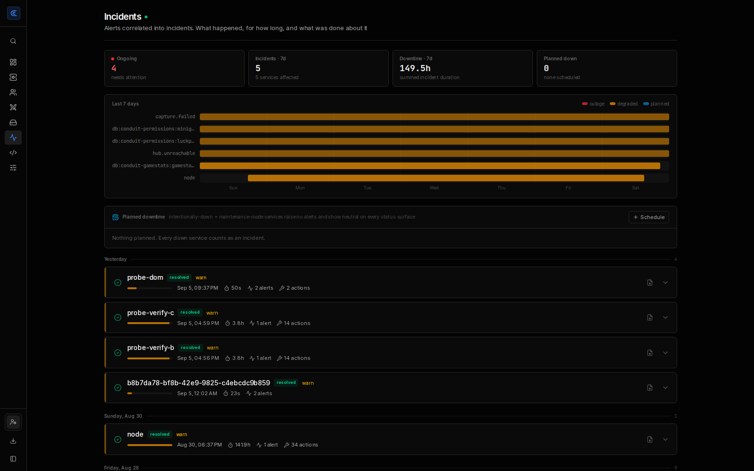This screenshot has height=471, width=754.
Task: Toggle the sidebar panel collapse icon
Action: [13, 459]
